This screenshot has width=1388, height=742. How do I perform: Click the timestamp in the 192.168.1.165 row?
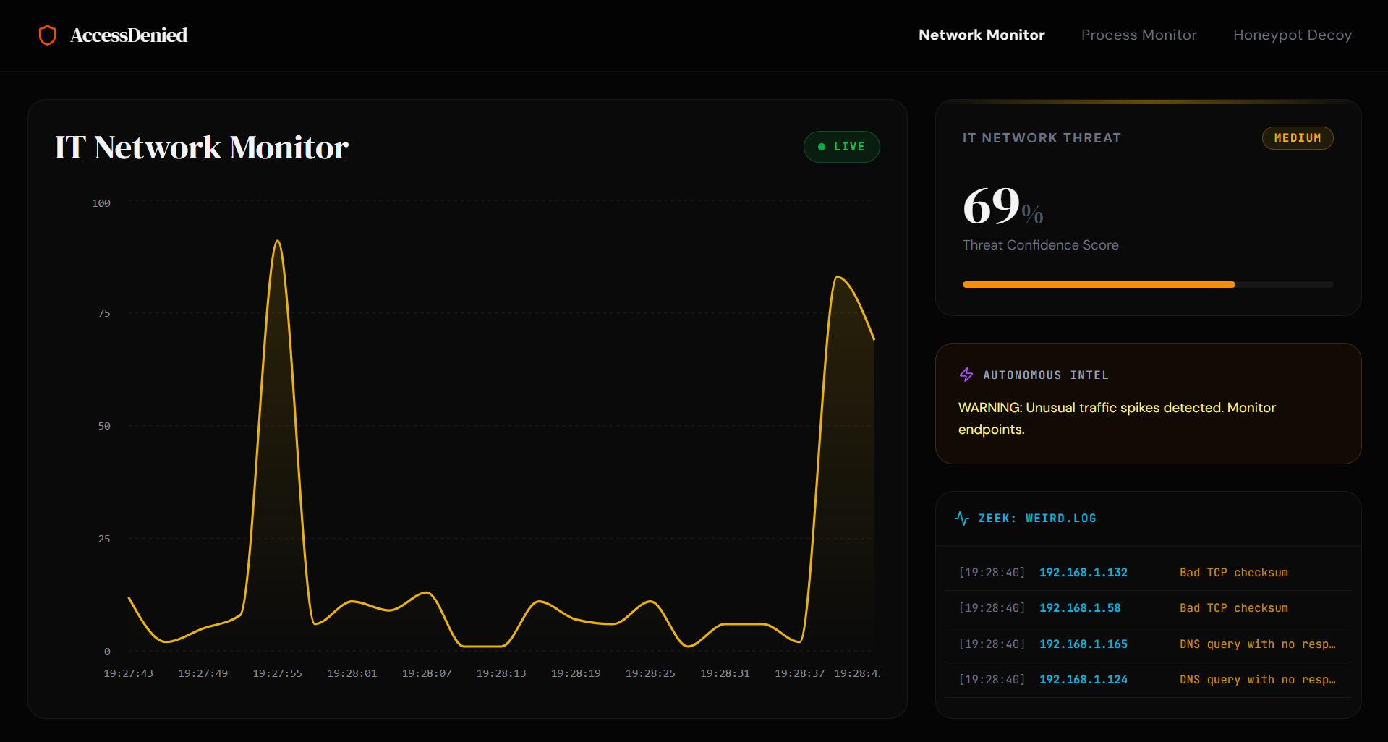[992, 644]
